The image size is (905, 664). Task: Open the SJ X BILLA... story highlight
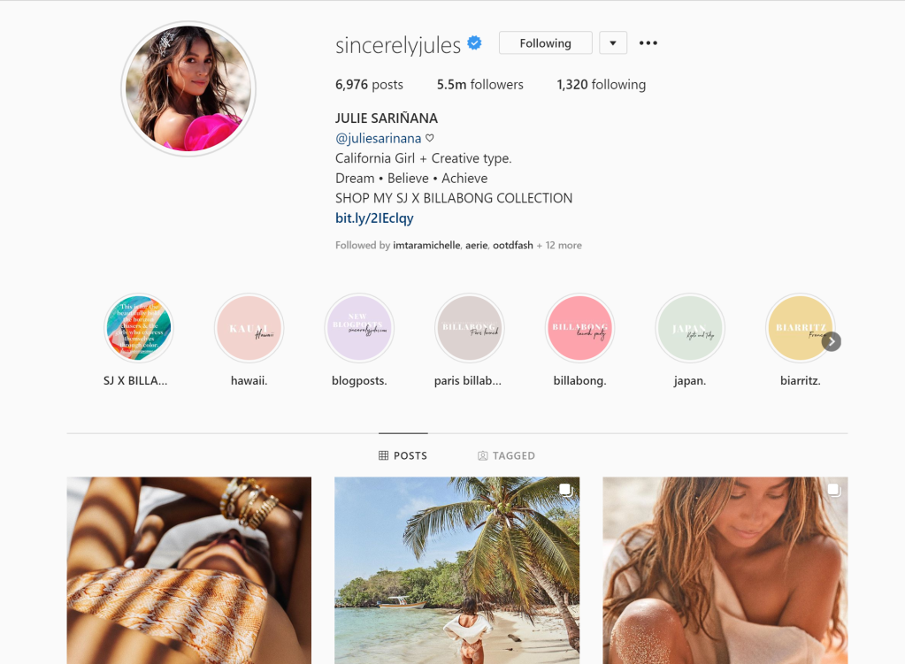tap(139, 328)
